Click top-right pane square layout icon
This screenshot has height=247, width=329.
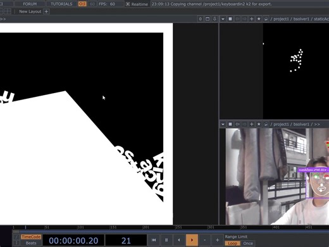click(230, 19)
